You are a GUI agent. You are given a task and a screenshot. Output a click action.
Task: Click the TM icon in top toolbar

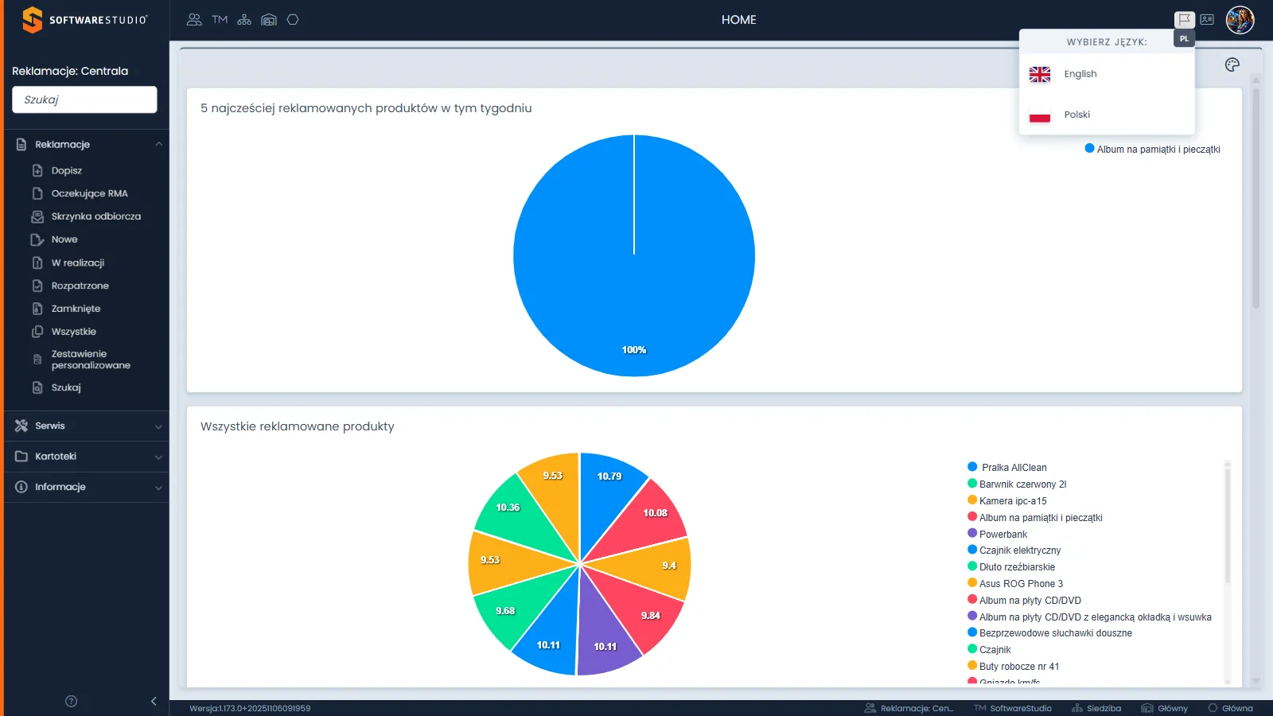click(220, 20)
